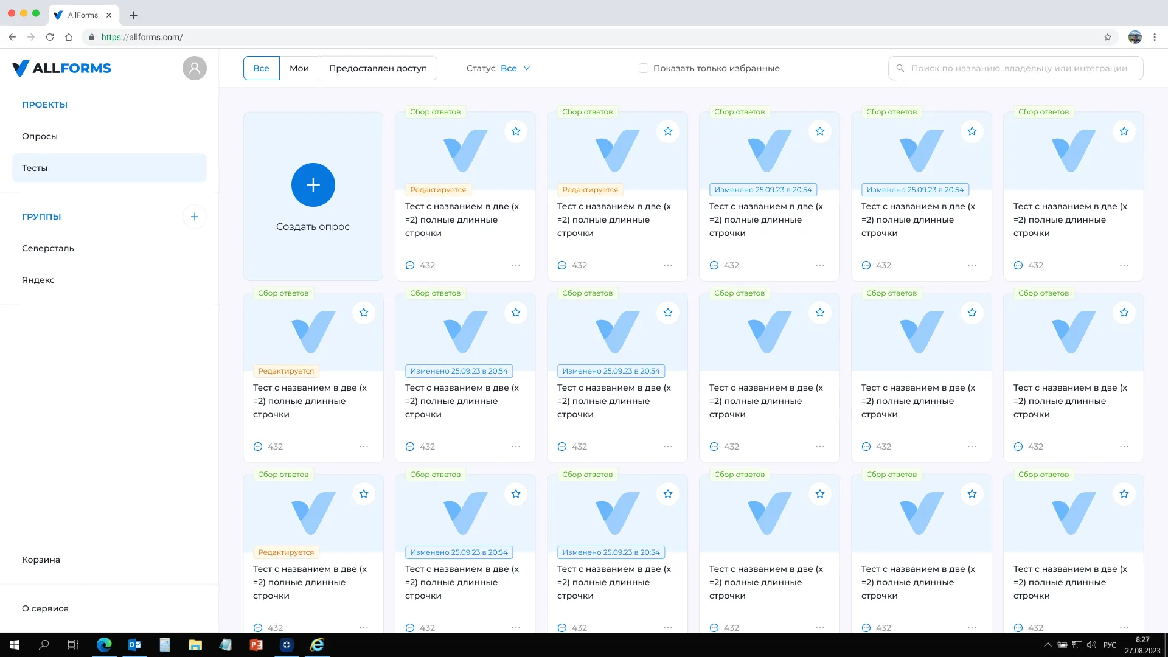Open the browser profile picture
Image resolution: width=1168 pixels, height=657 pixels.
click(x=1135, y=37)
